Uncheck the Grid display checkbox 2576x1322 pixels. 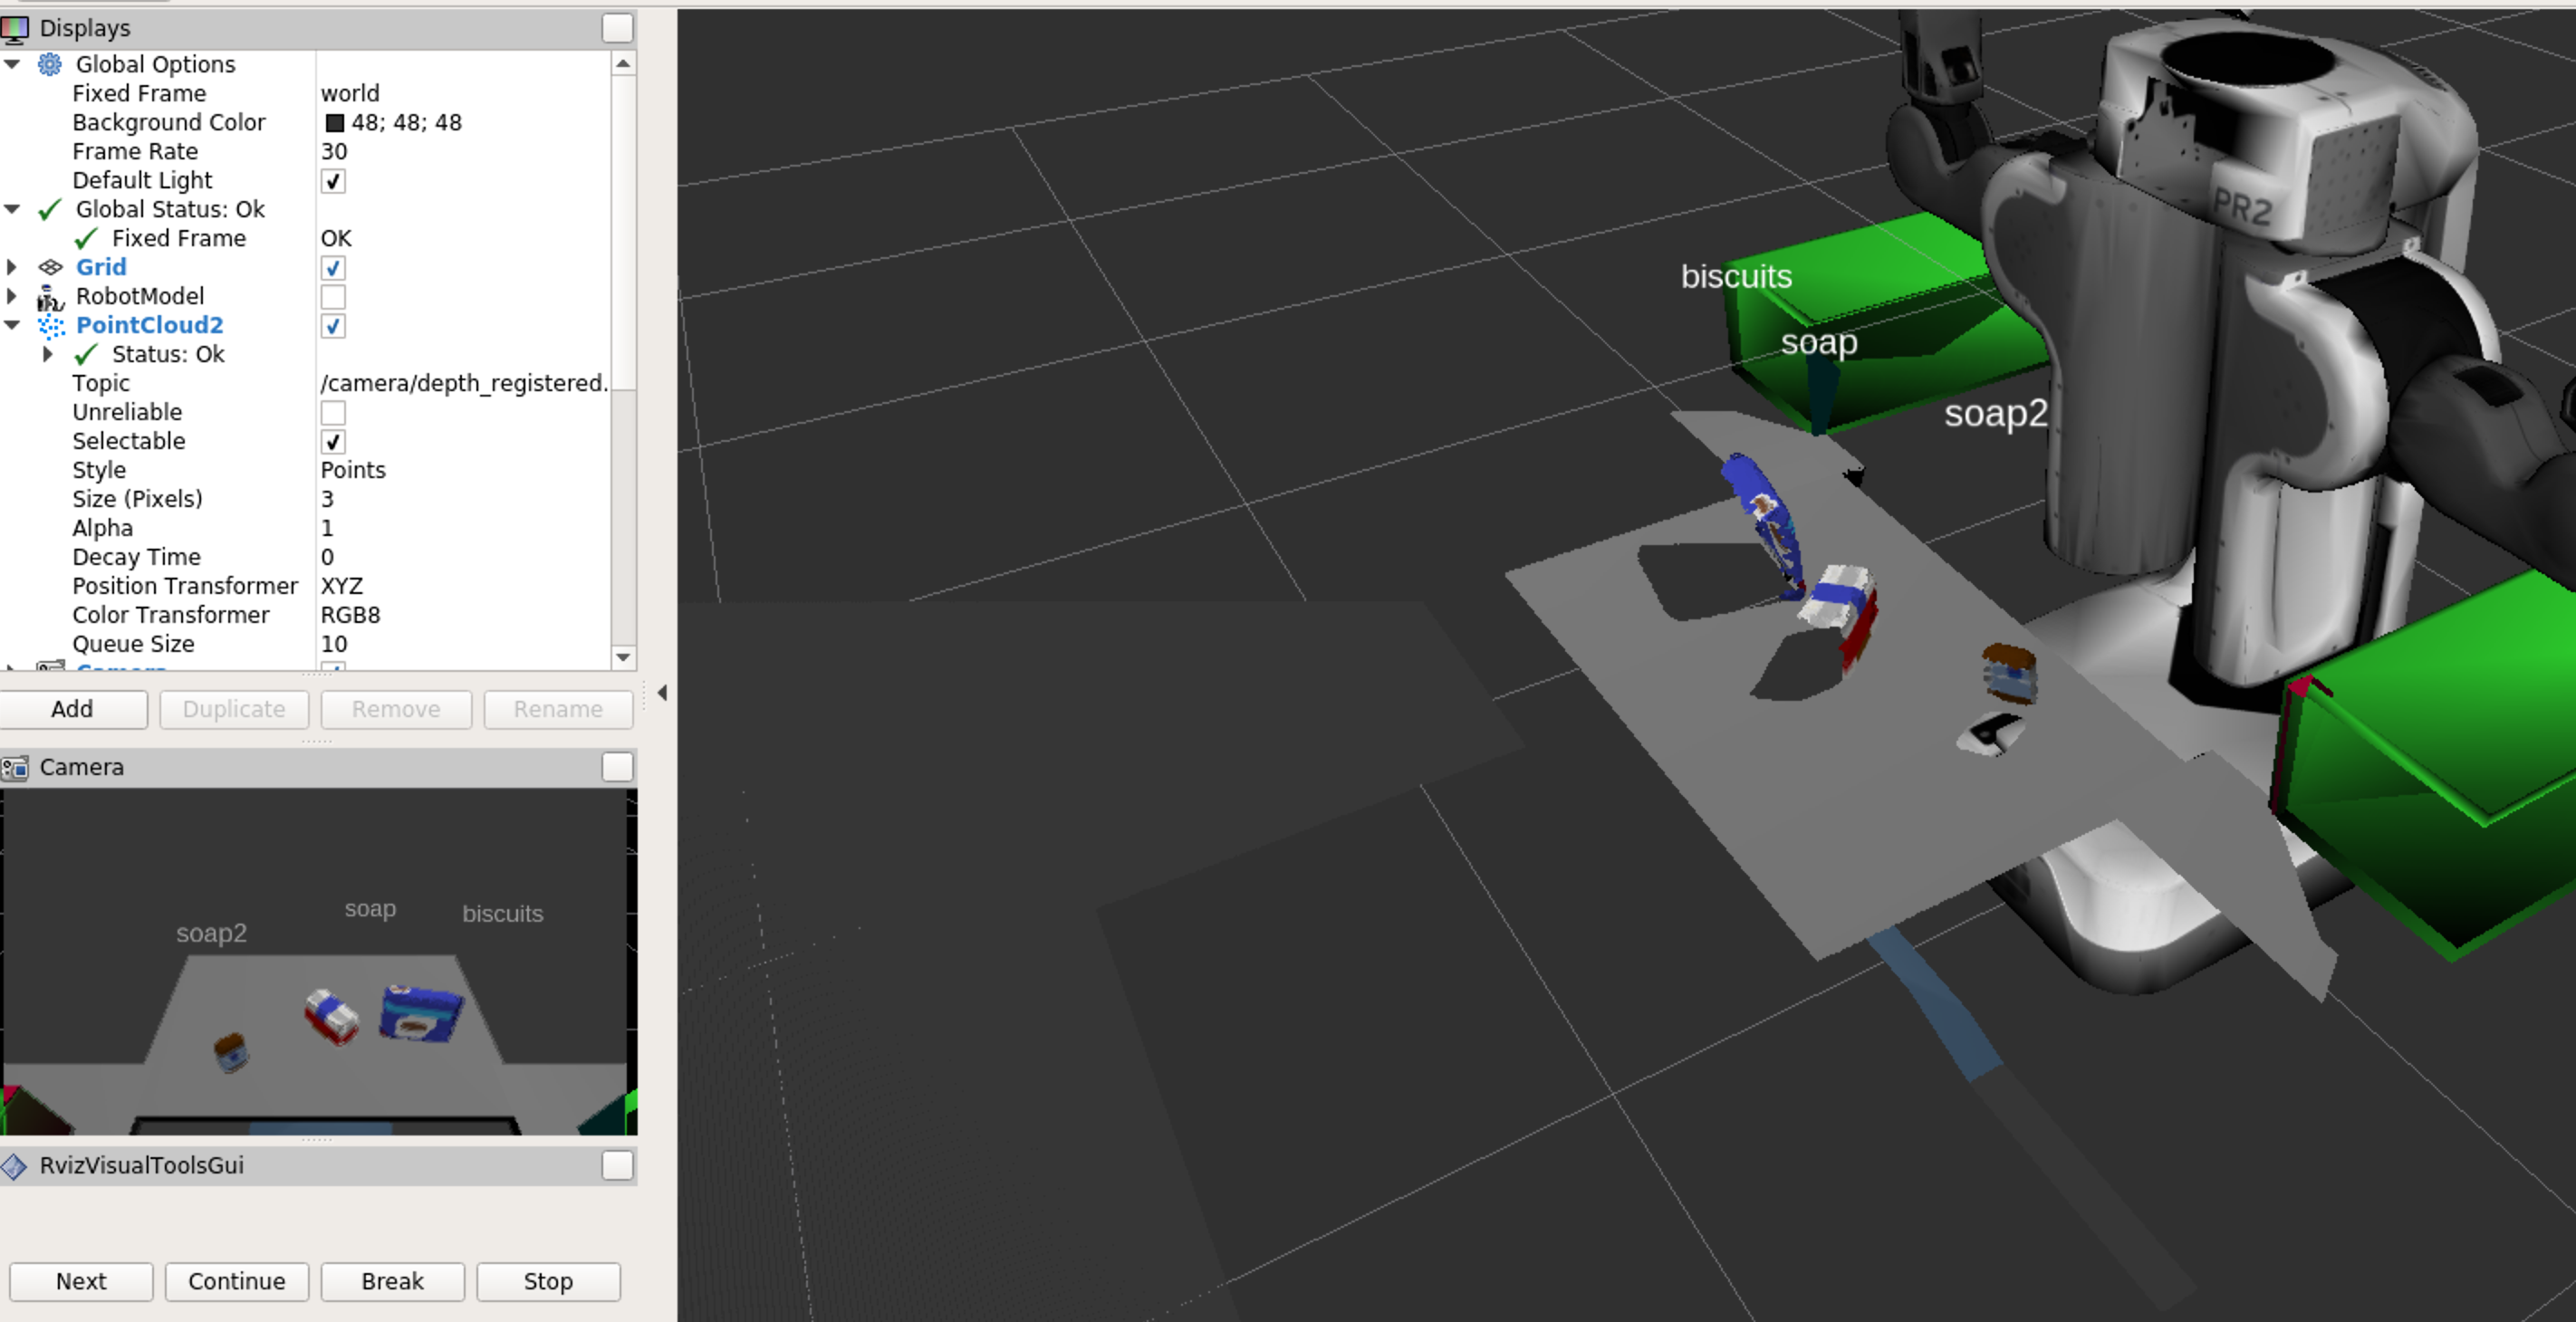click(333, 268)
